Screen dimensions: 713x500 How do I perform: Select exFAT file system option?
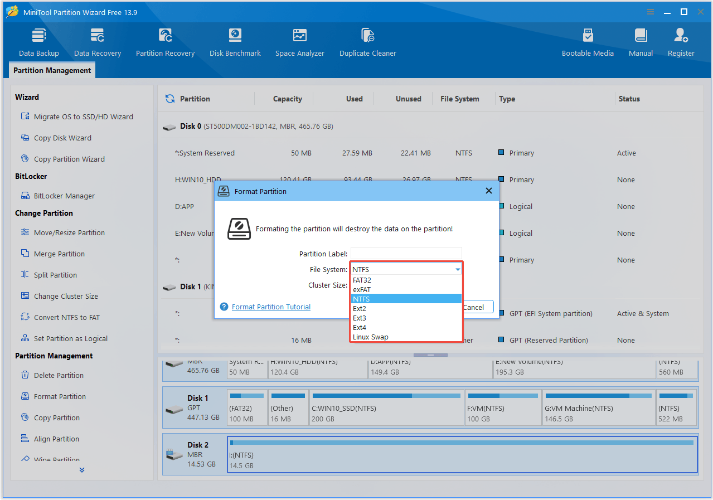(406, 289)
